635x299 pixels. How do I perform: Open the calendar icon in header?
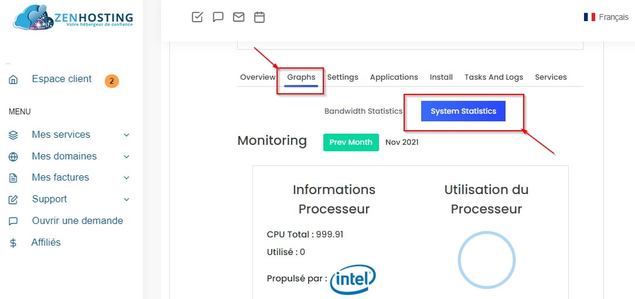(x=259, y=17)
